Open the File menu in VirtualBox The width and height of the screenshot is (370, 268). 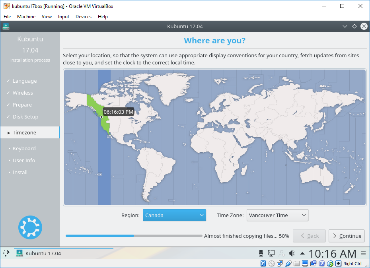tap(7, 17)
